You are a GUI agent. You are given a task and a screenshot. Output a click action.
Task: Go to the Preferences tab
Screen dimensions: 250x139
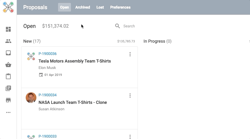(120, 7)
